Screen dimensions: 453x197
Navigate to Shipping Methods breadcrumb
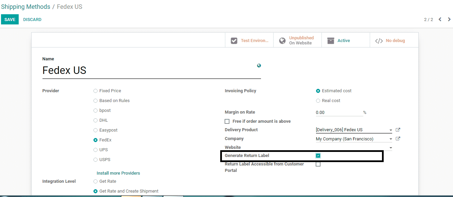point(25,7)
